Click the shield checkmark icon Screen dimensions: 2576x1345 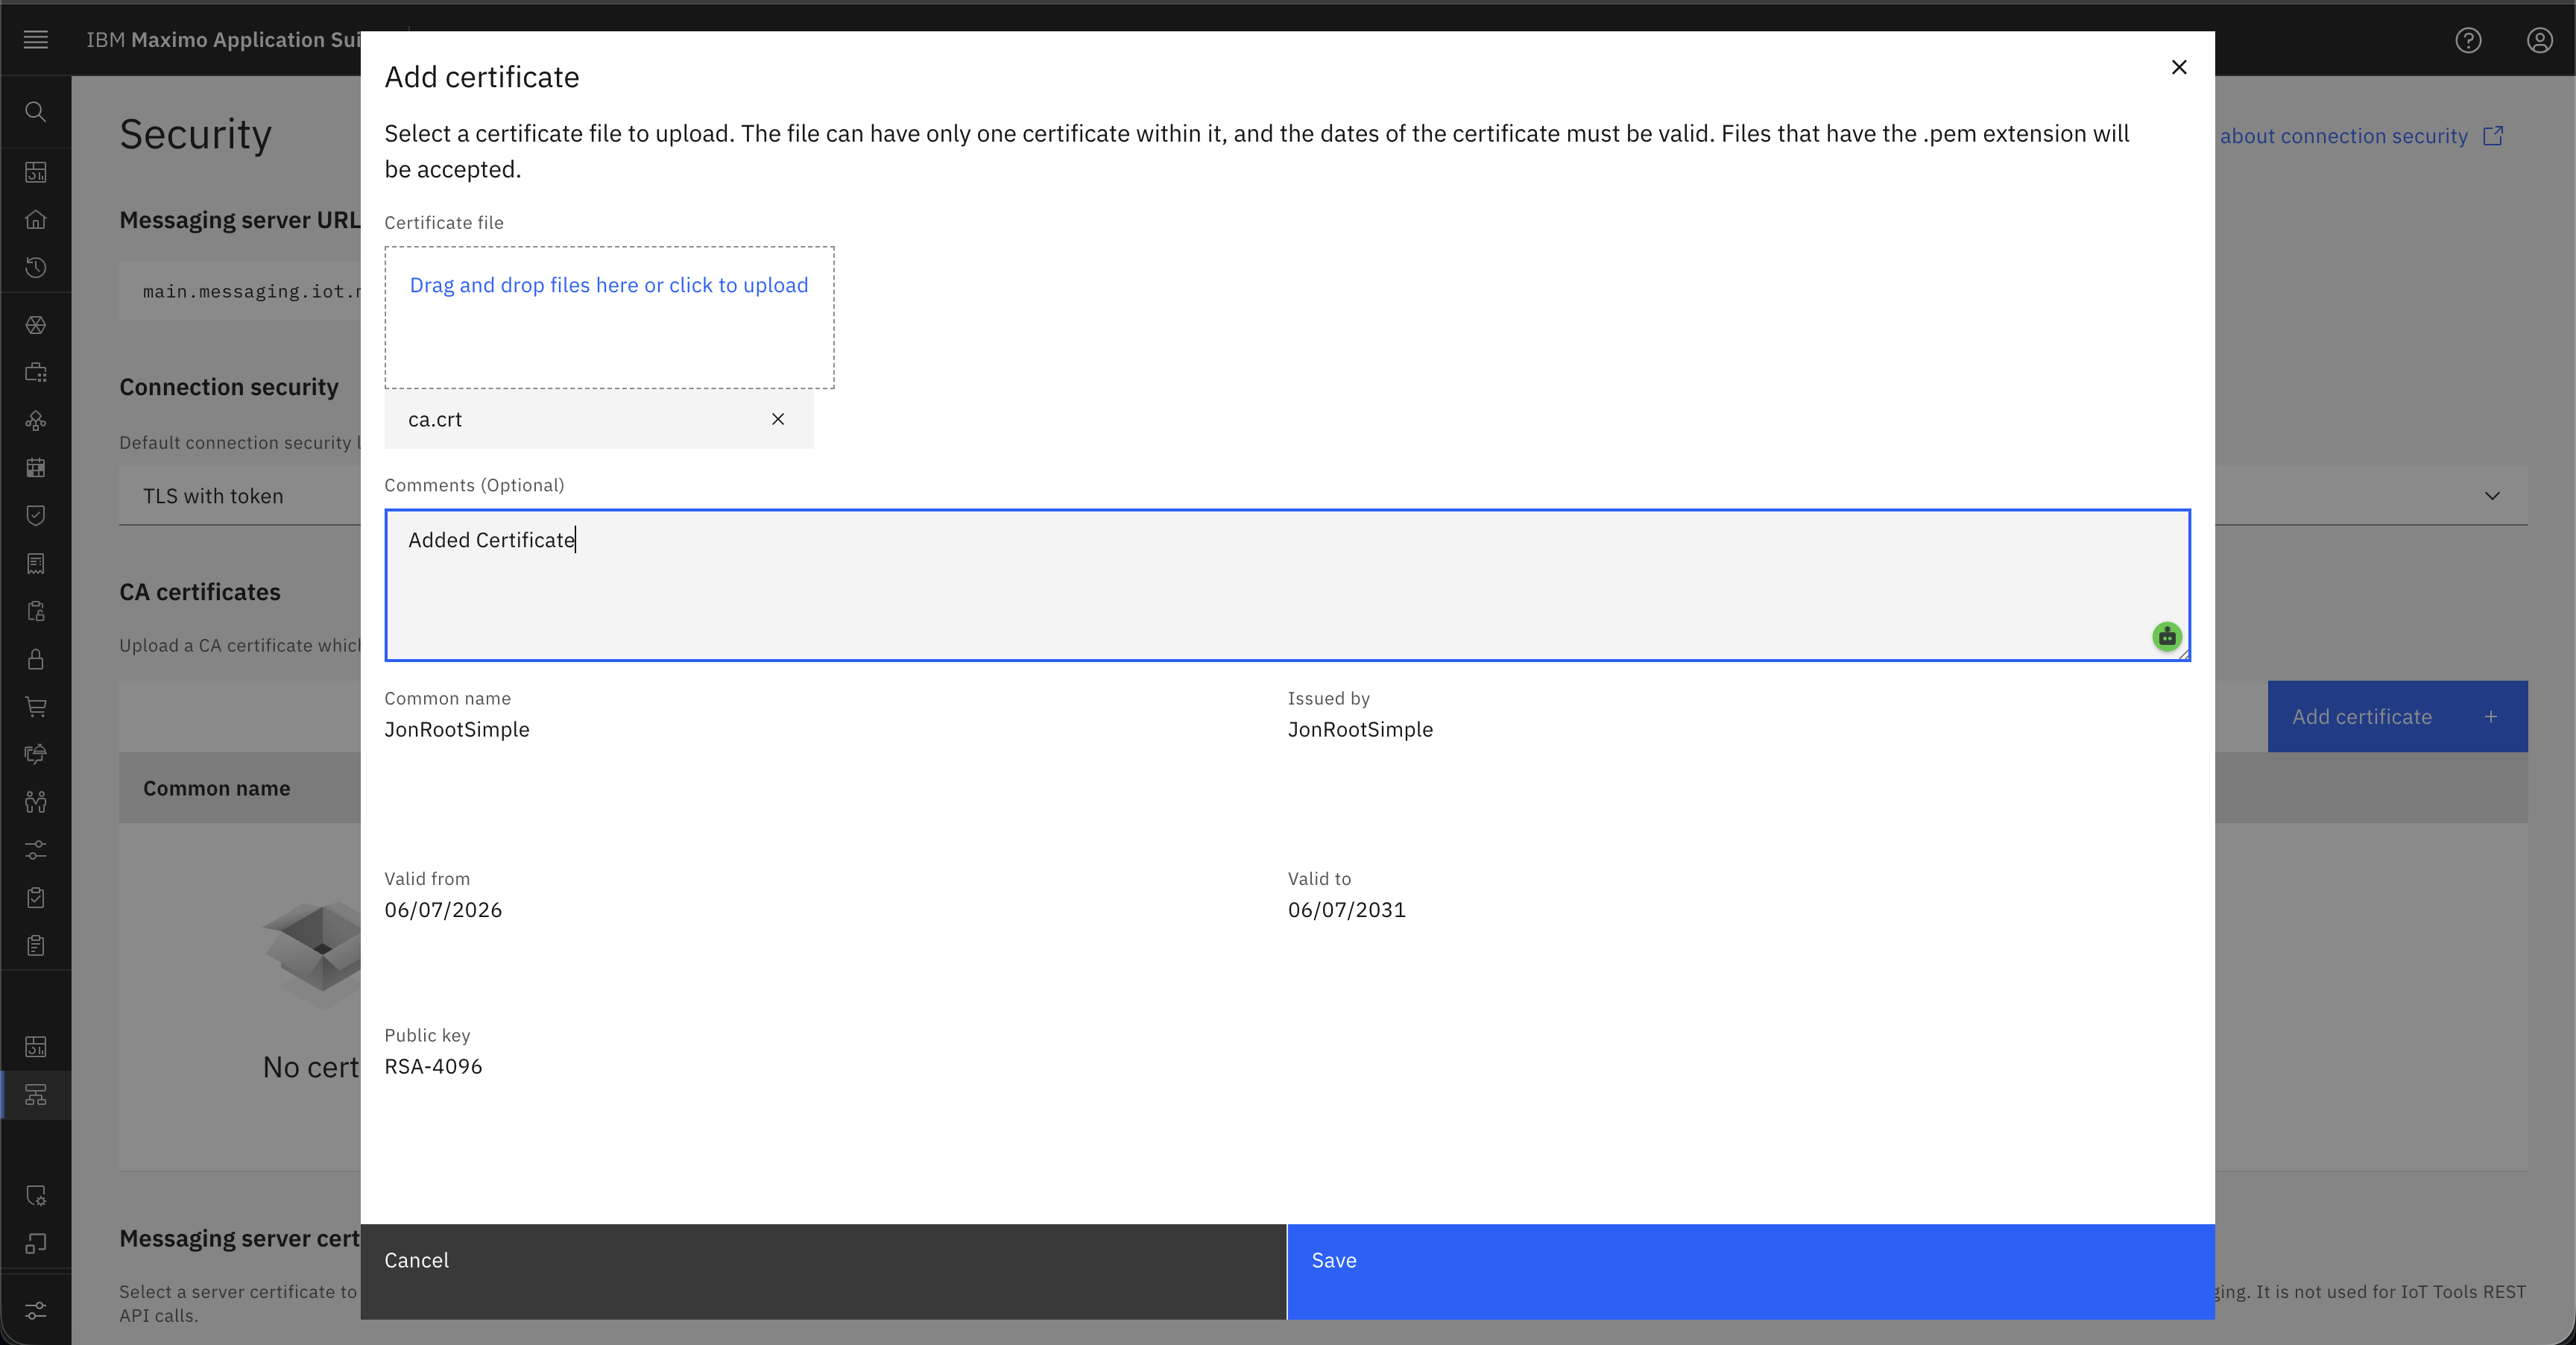pyautogui.click(x=36, y=516)
